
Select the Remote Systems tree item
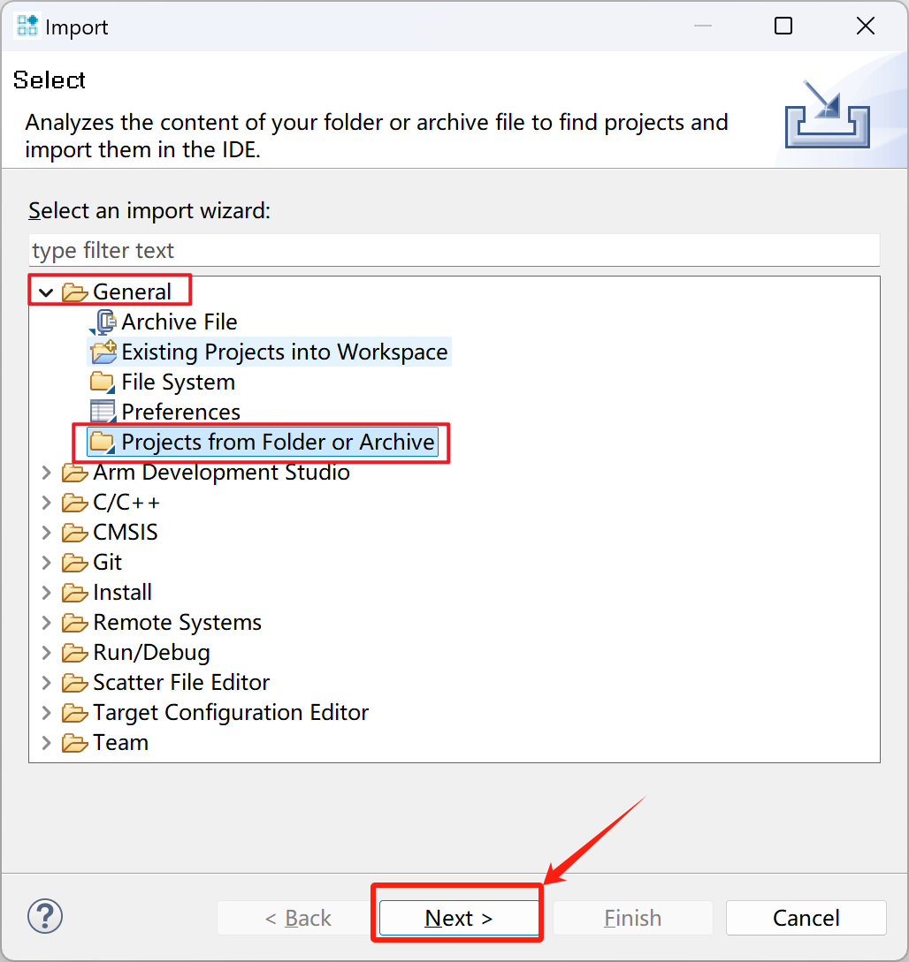coord(177,623)
